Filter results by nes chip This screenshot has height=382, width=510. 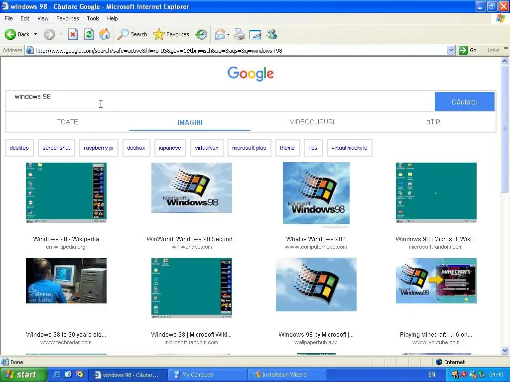(313, 148)
